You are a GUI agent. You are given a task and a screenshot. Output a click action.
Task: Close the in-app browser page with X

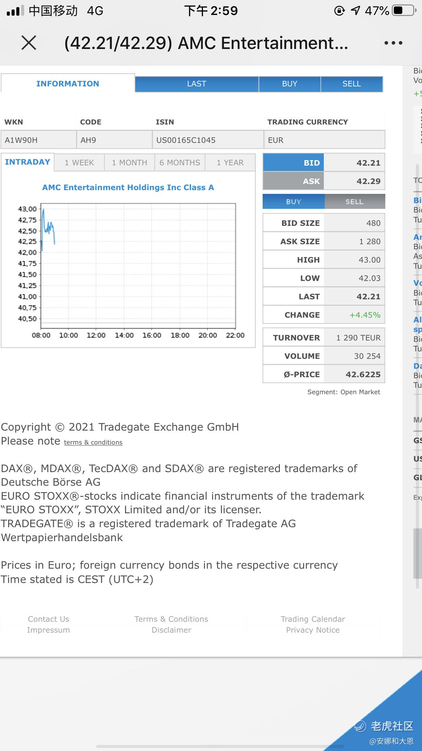[x=29, y=43]
